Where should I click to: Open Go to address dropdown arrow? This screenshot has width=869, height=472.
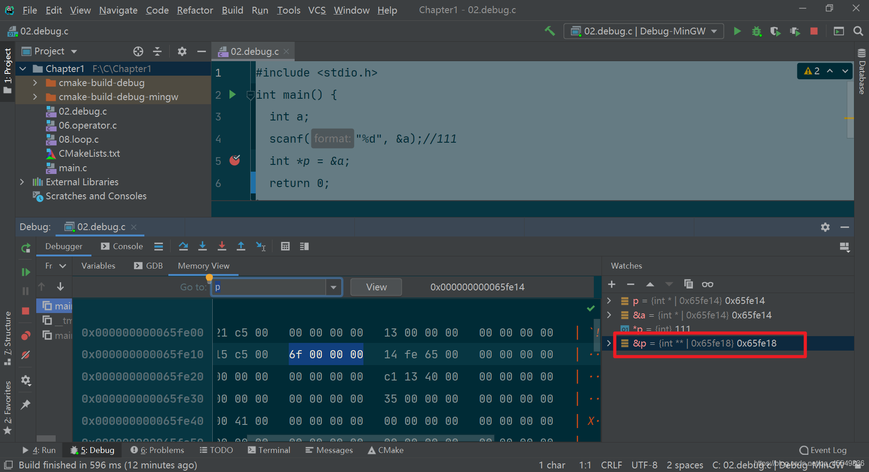(x=334, y=287)
